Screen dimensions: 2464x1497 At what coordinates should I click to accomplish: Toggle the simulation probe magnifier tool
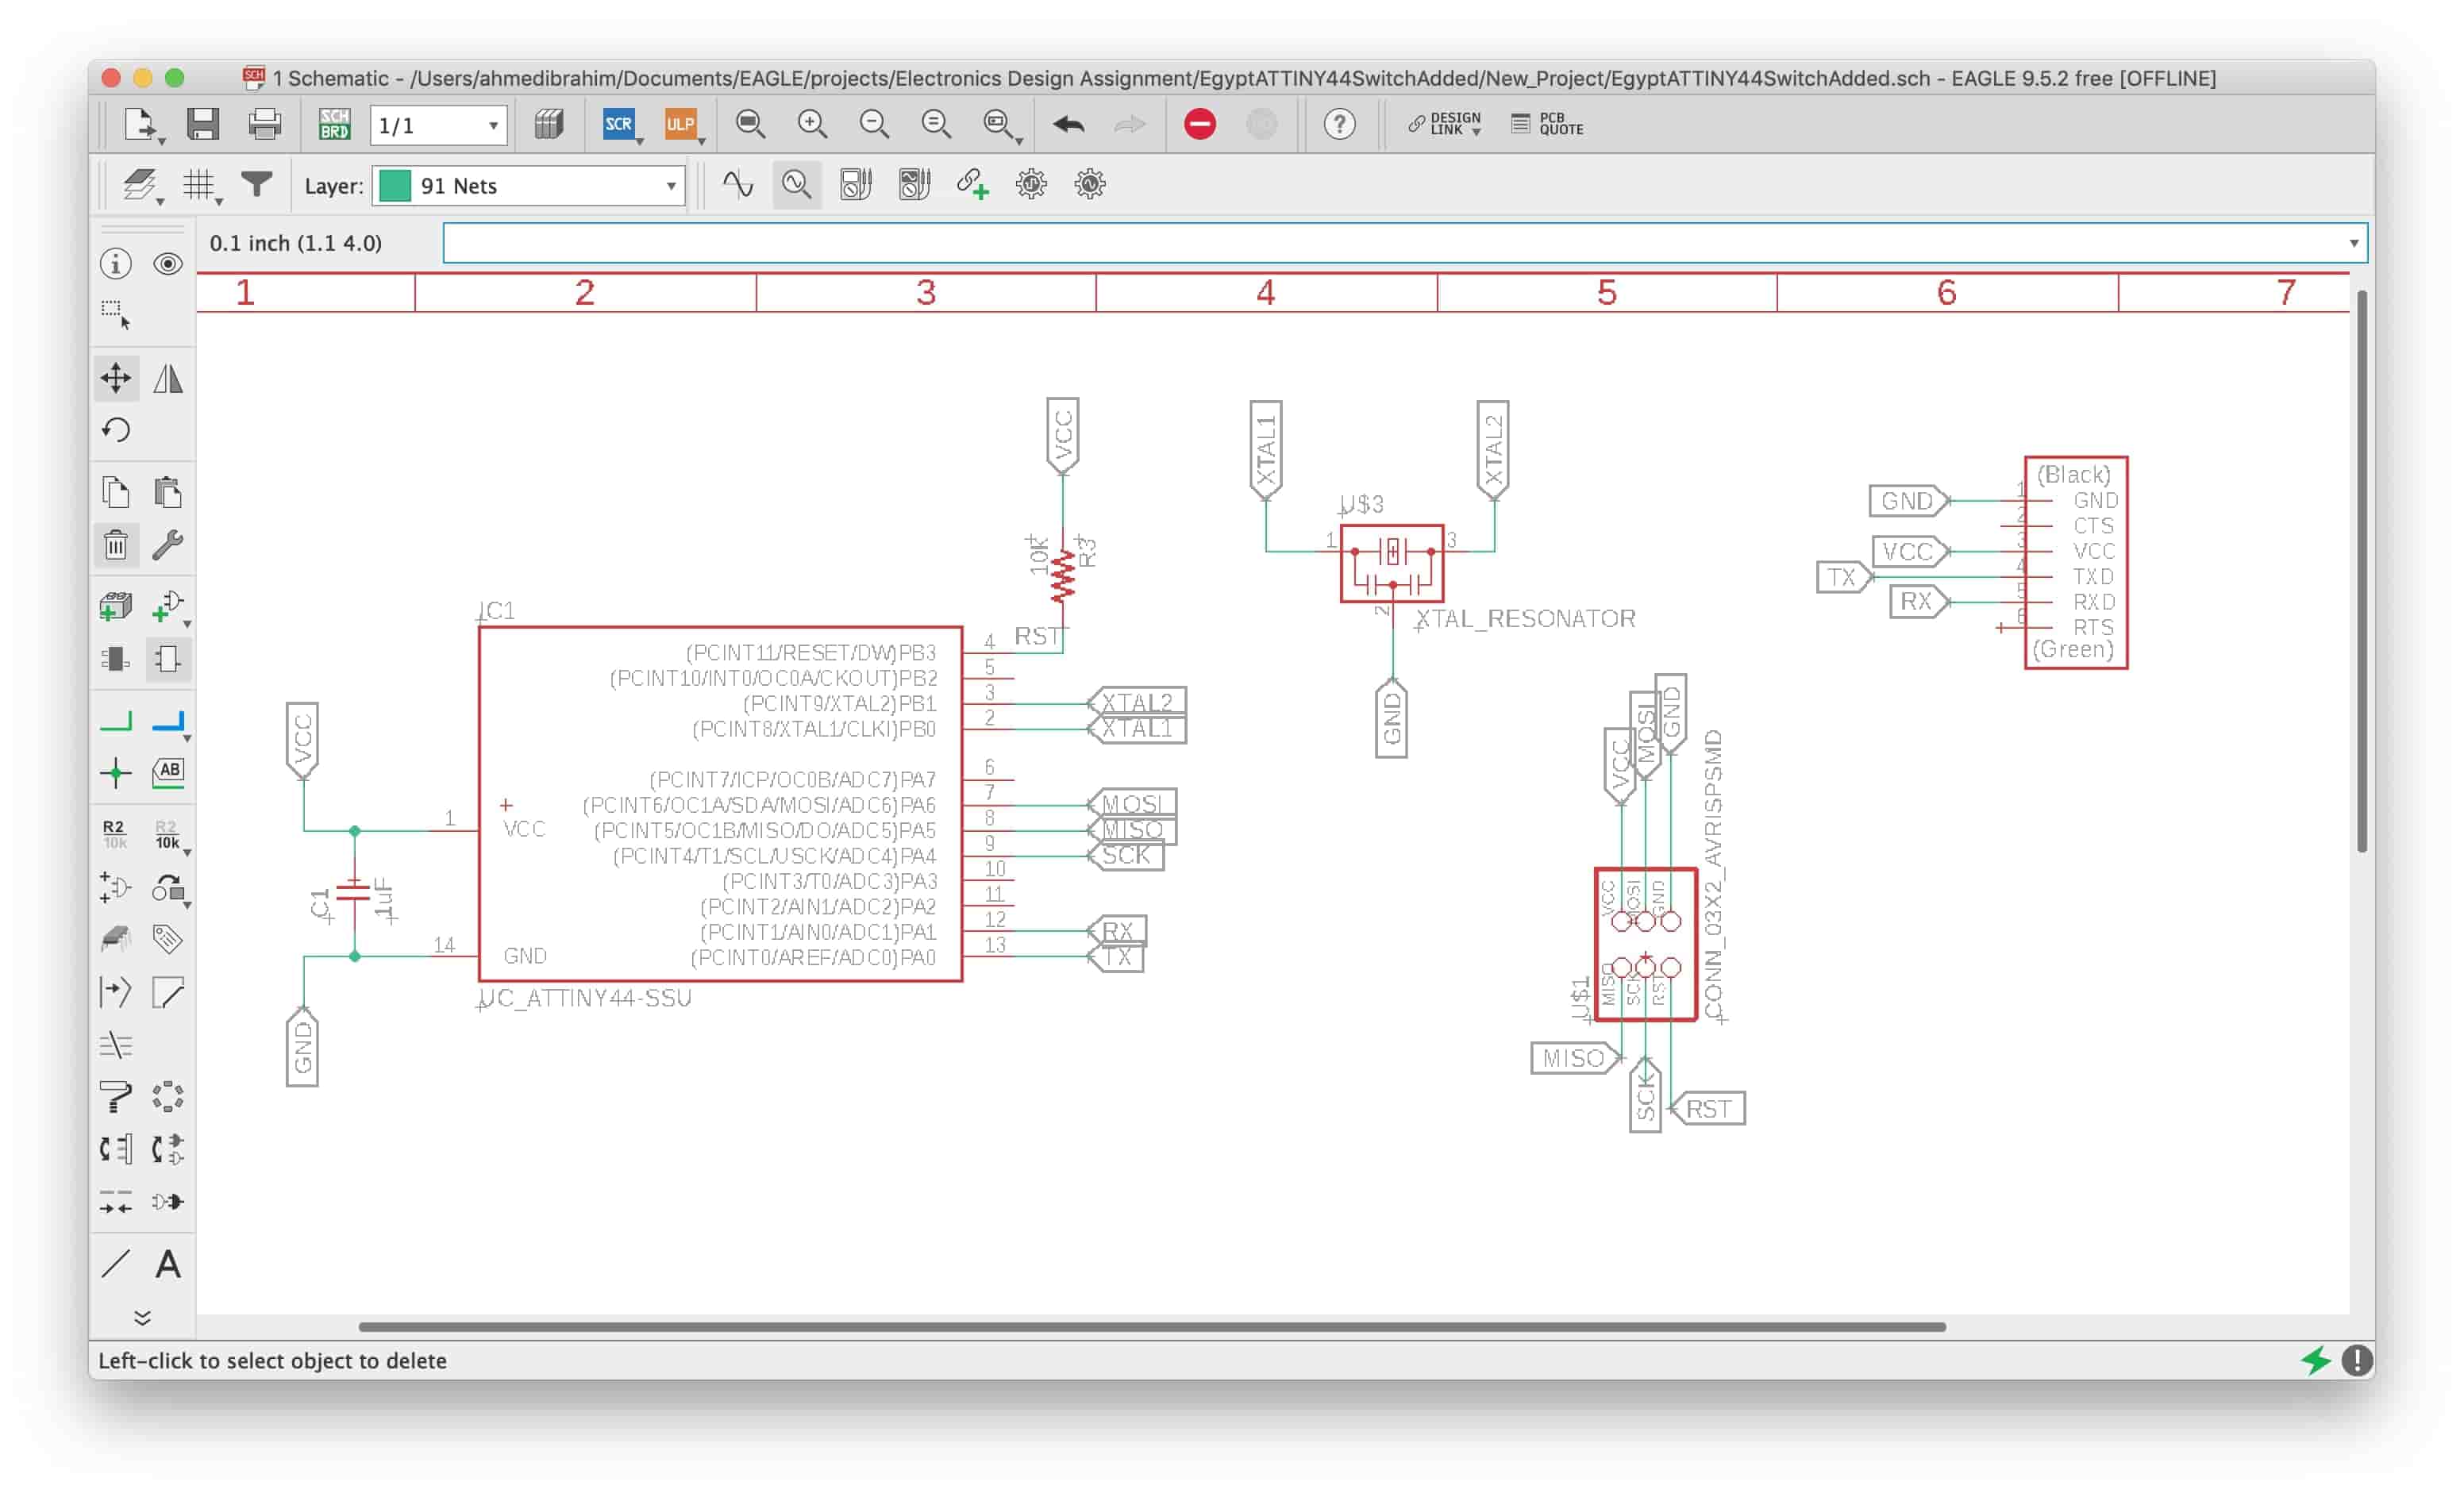point(797,185)
